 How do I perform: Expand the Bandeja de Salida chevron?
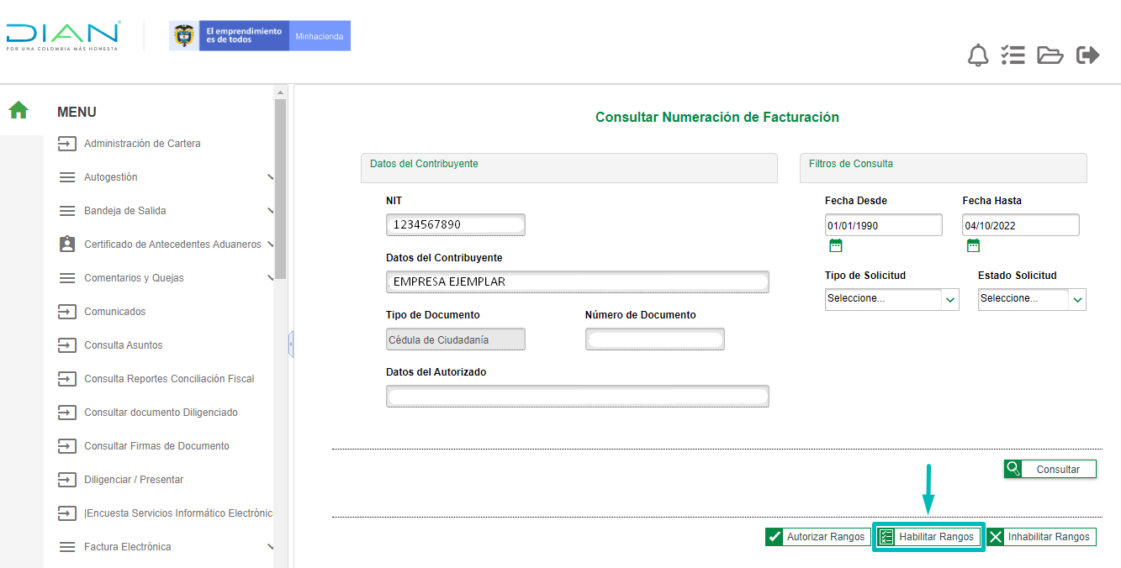[x=270, y=211]
